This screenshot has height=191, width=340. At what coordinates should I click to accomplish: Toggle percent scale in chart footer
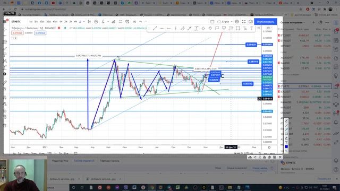[260, 153]
